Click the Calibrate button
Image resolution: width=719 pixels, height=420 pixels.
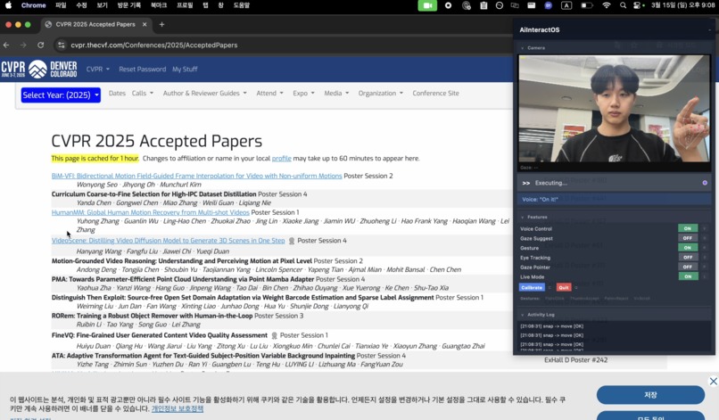(x=532, y=287)
